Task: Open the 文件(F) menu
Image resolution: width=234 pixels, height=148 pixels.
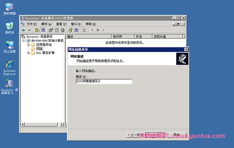Action: click(32, 24)
